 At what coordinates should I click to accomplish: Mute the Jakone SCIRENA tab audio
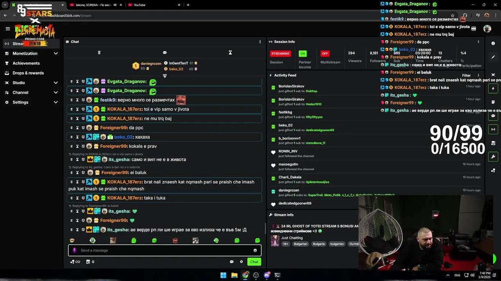click(x=115, y=5)
